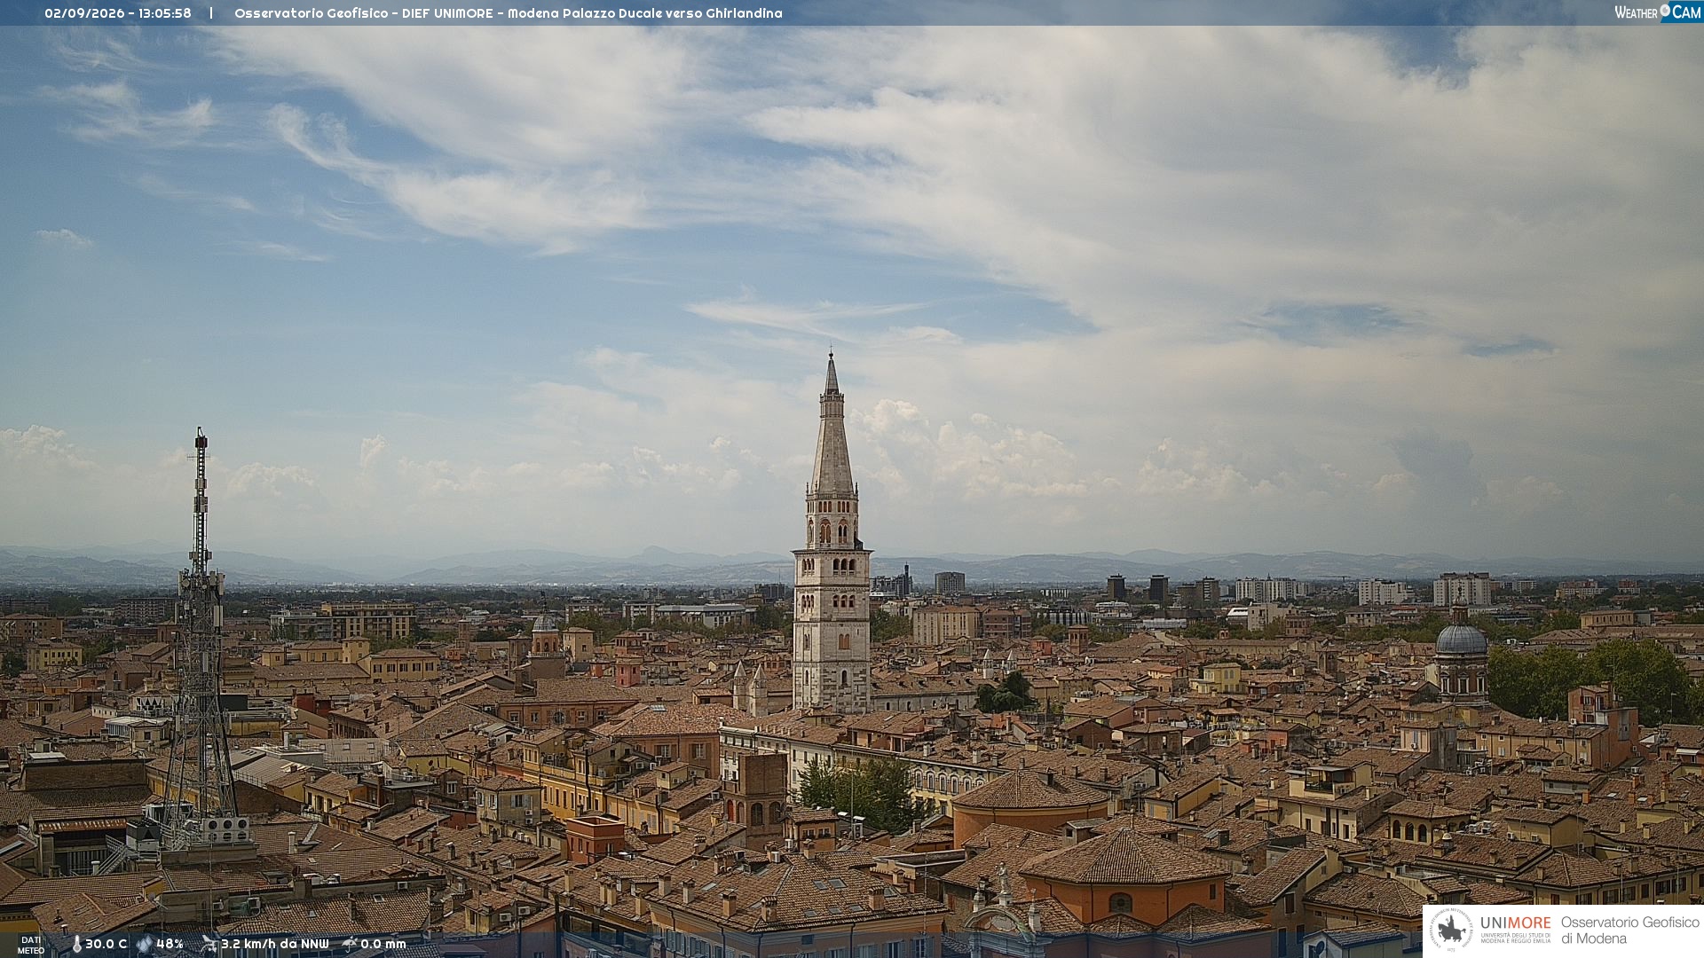Click the circular UNIMORE university seal
This screenshot has width=1704, height=958.
coord(1451,930)
